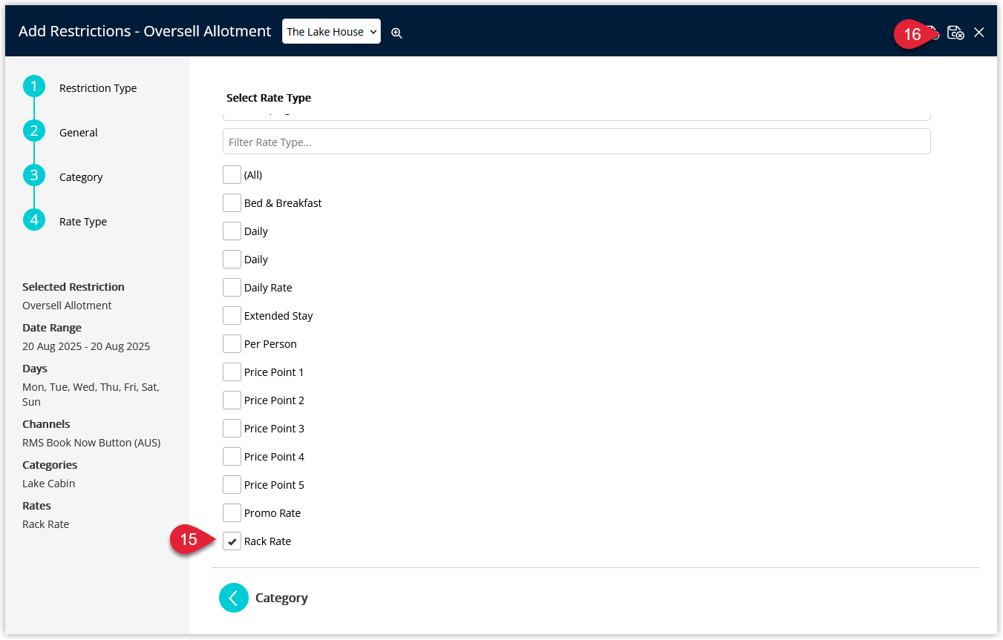This screenshot has height=640, width=1003.
Task: Click the Oversell Allotment summary value
Action: click(67, 306)
